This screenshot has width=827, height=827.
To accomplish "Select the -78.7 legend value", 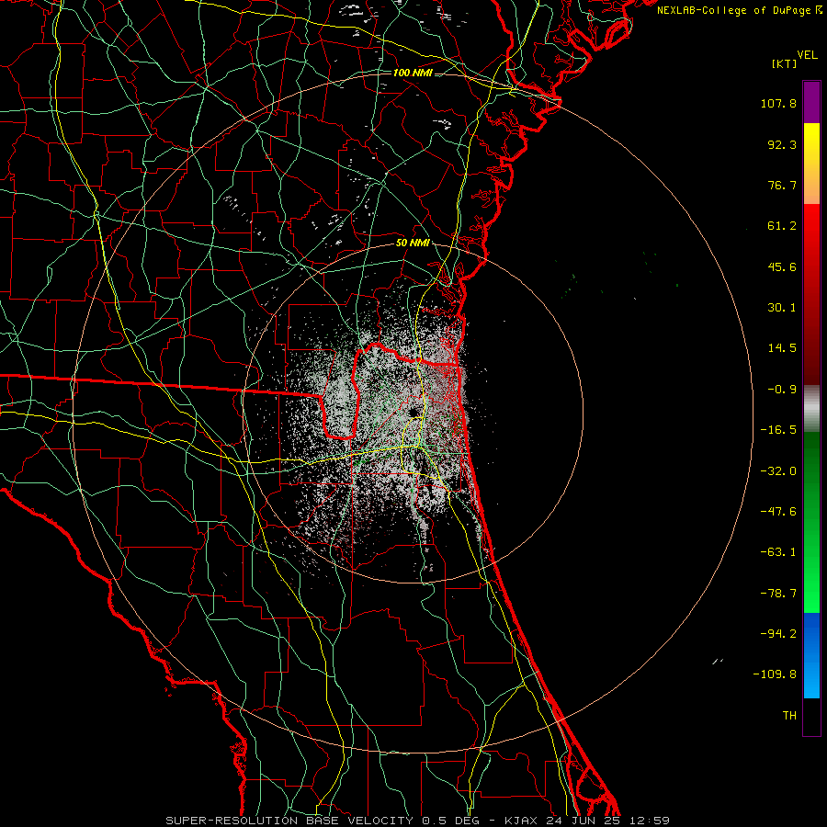I will point(778,594).
